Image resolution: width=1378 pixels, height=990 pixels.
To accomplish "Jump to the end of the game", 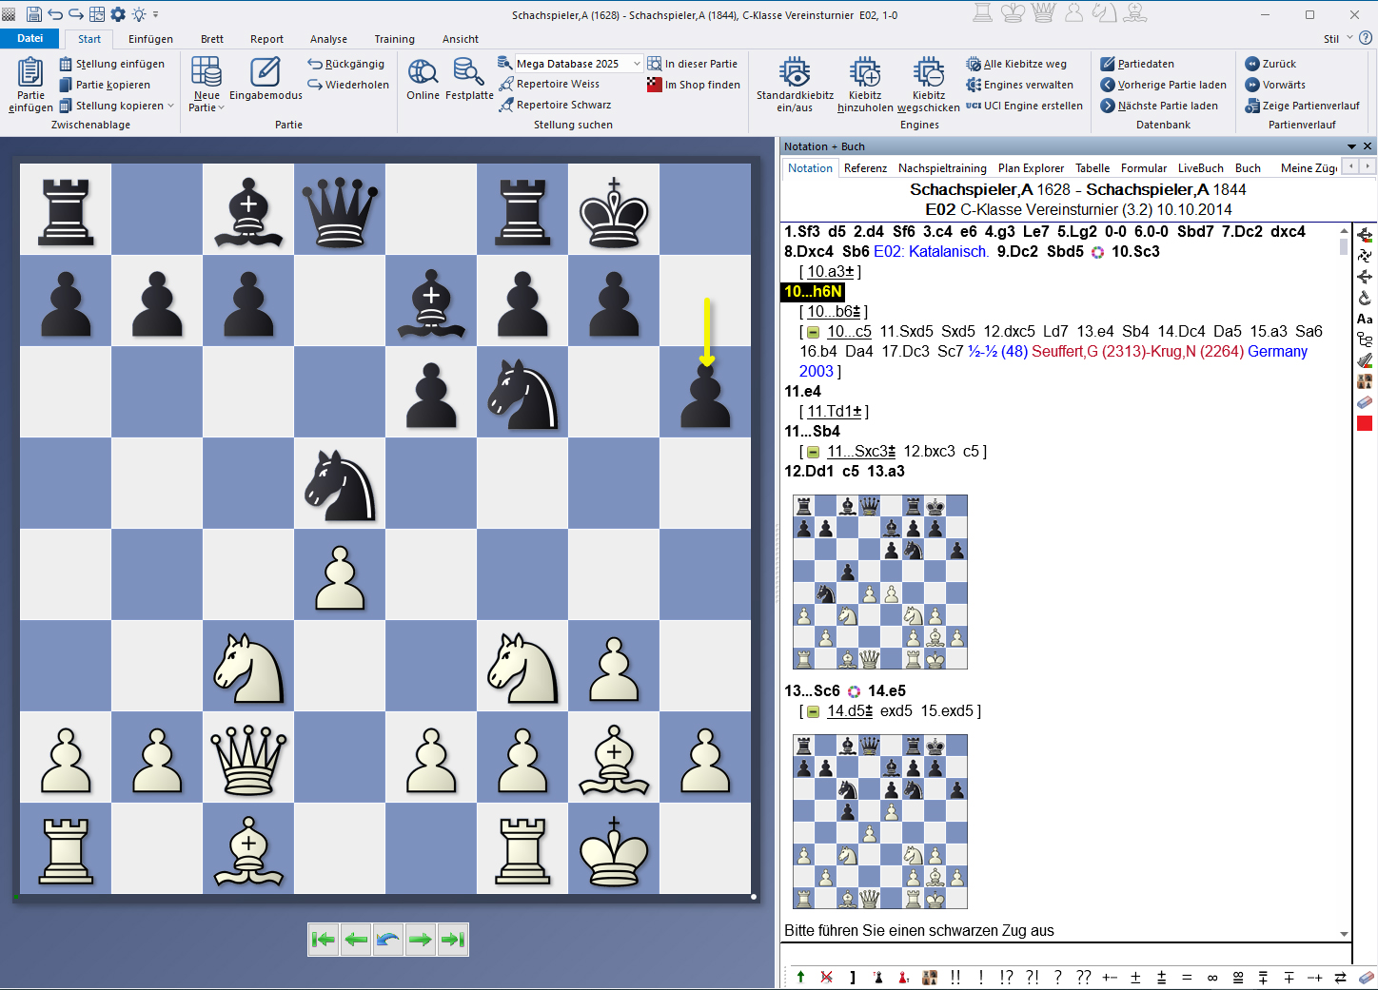I will pyautogui.click(x=453, y=940).
